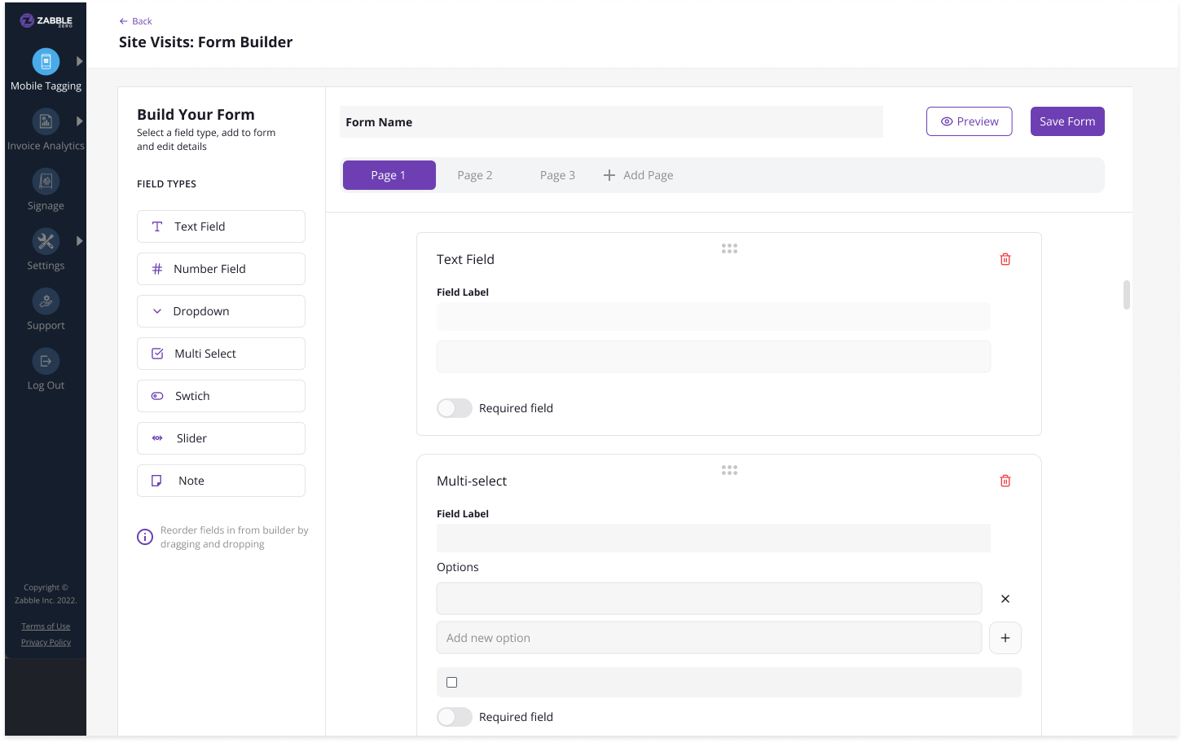The image size is (1183, 743).
Task: Click the Support icon in sidebar
Action: [46, 301]
